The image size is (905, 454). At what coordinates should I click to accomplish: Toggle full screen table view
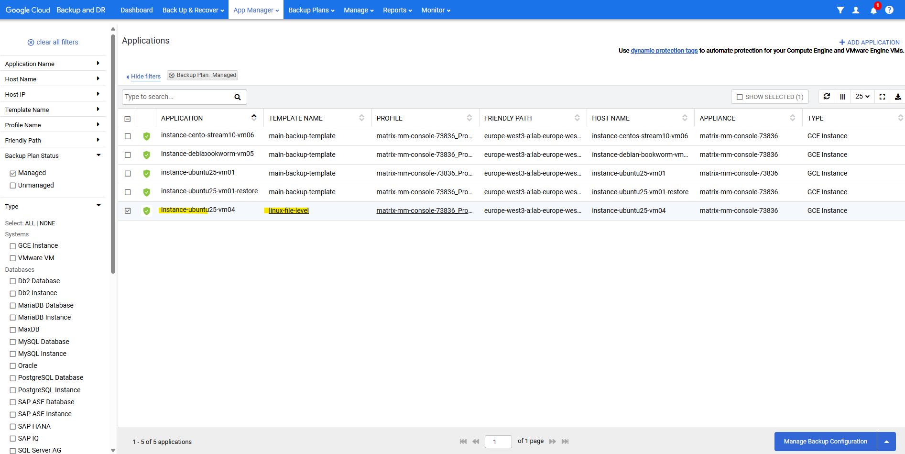pyautogui.click(x=882, y=97)
